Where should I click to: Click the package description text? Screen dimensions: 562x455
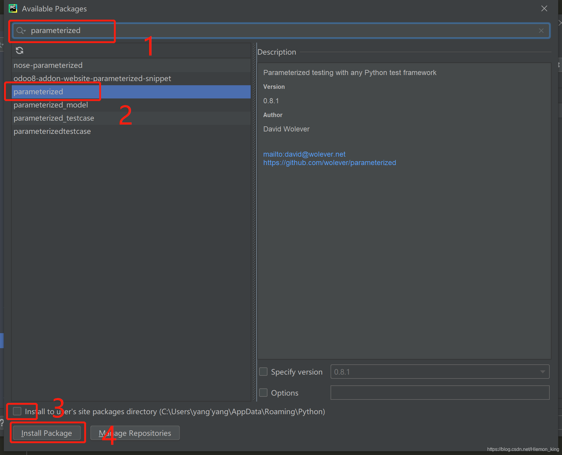[350, 73]
